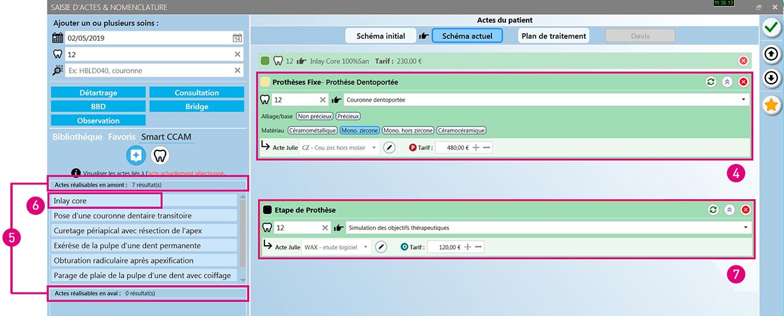The width and height of the screenshot is (784, 316).
Task: Click the pencil edit icon beside CZ acte
Action: point(389,147)
